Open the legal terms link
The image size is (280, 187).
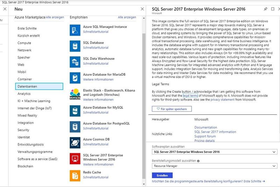click(190, 96)
